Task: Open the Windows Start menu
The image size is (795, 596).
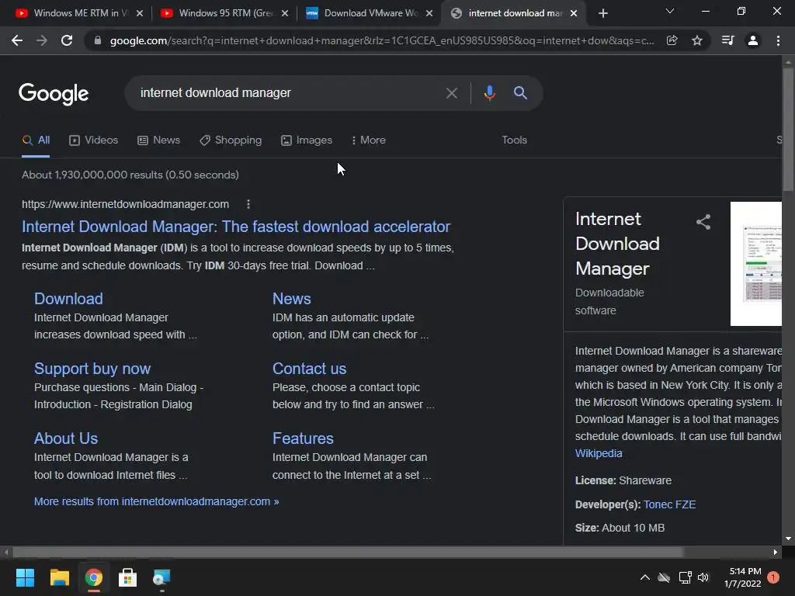Action: (25, 577)
